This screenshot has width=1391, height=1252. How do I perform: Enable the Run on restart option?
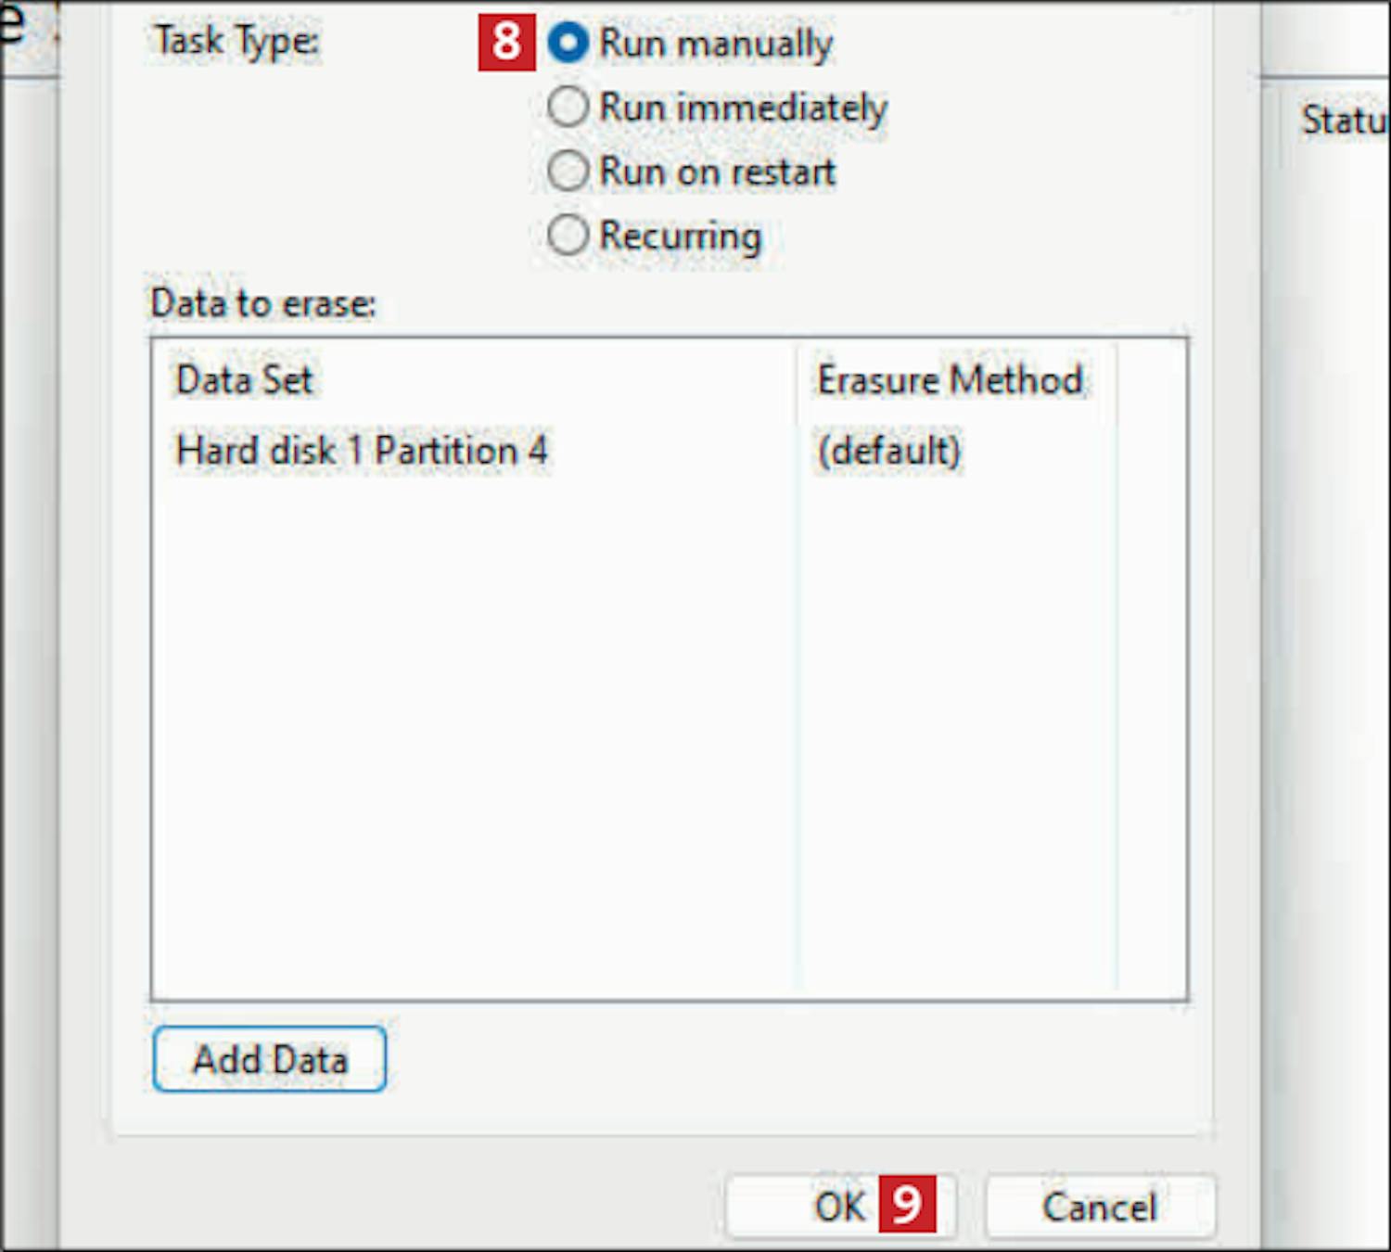pyautogui.click(x=568, y=172)
